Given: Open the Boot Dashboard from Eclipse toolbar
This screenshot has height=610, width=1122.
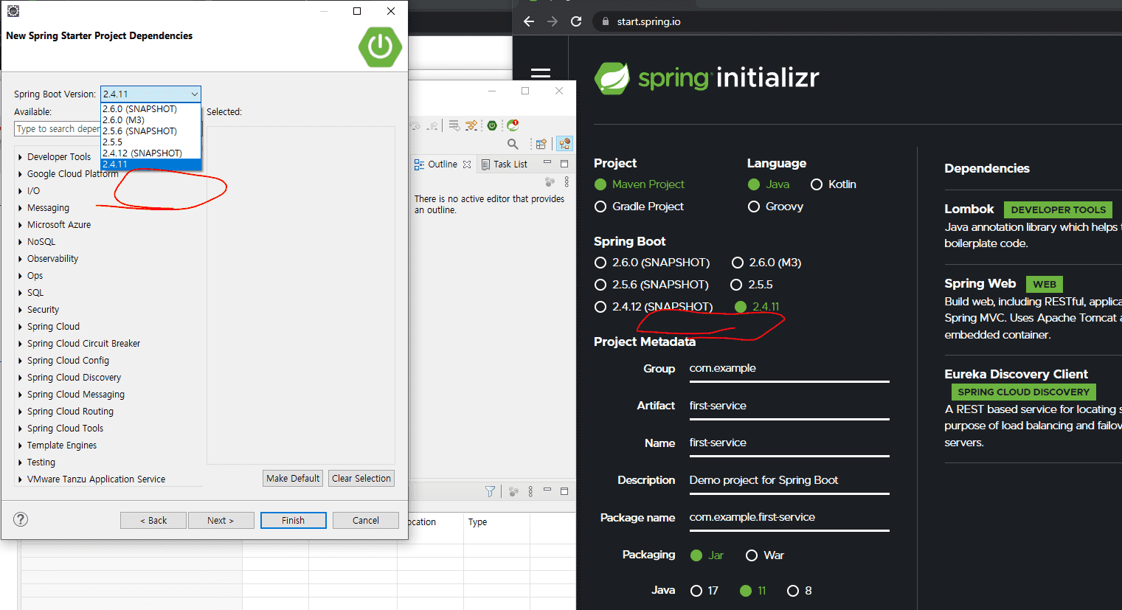Looking at the screenshot, I should (492, 125).
